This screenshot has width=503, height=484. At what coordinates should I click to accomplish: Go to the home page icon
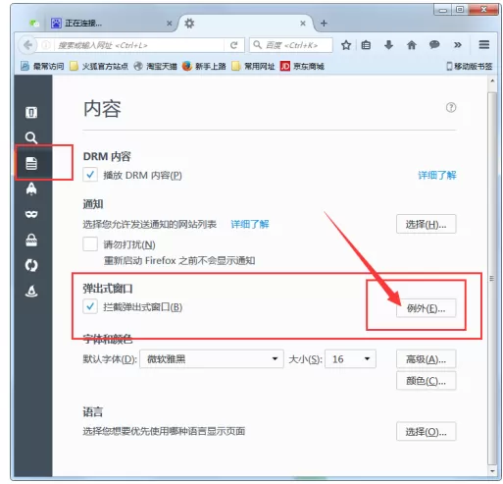[x=412, y=45]
